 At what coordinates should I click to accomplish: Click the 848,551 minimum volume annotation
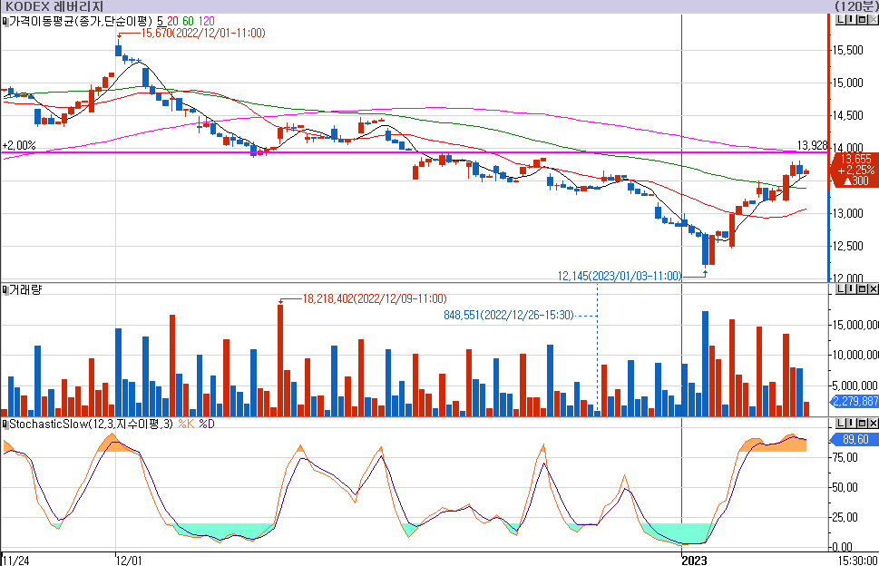click(509, 315)
